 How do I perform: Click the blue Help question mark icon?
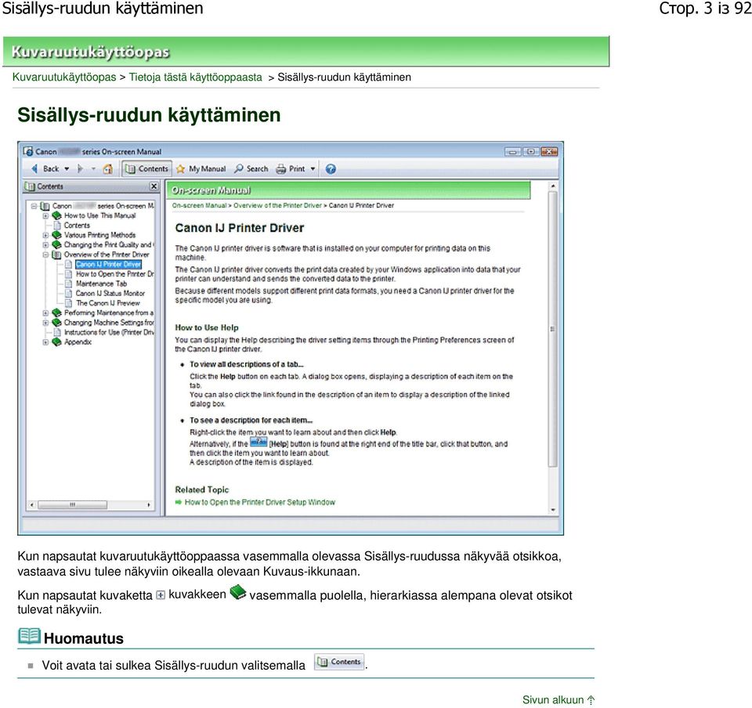pyautogui.click(x=331, y=168)
